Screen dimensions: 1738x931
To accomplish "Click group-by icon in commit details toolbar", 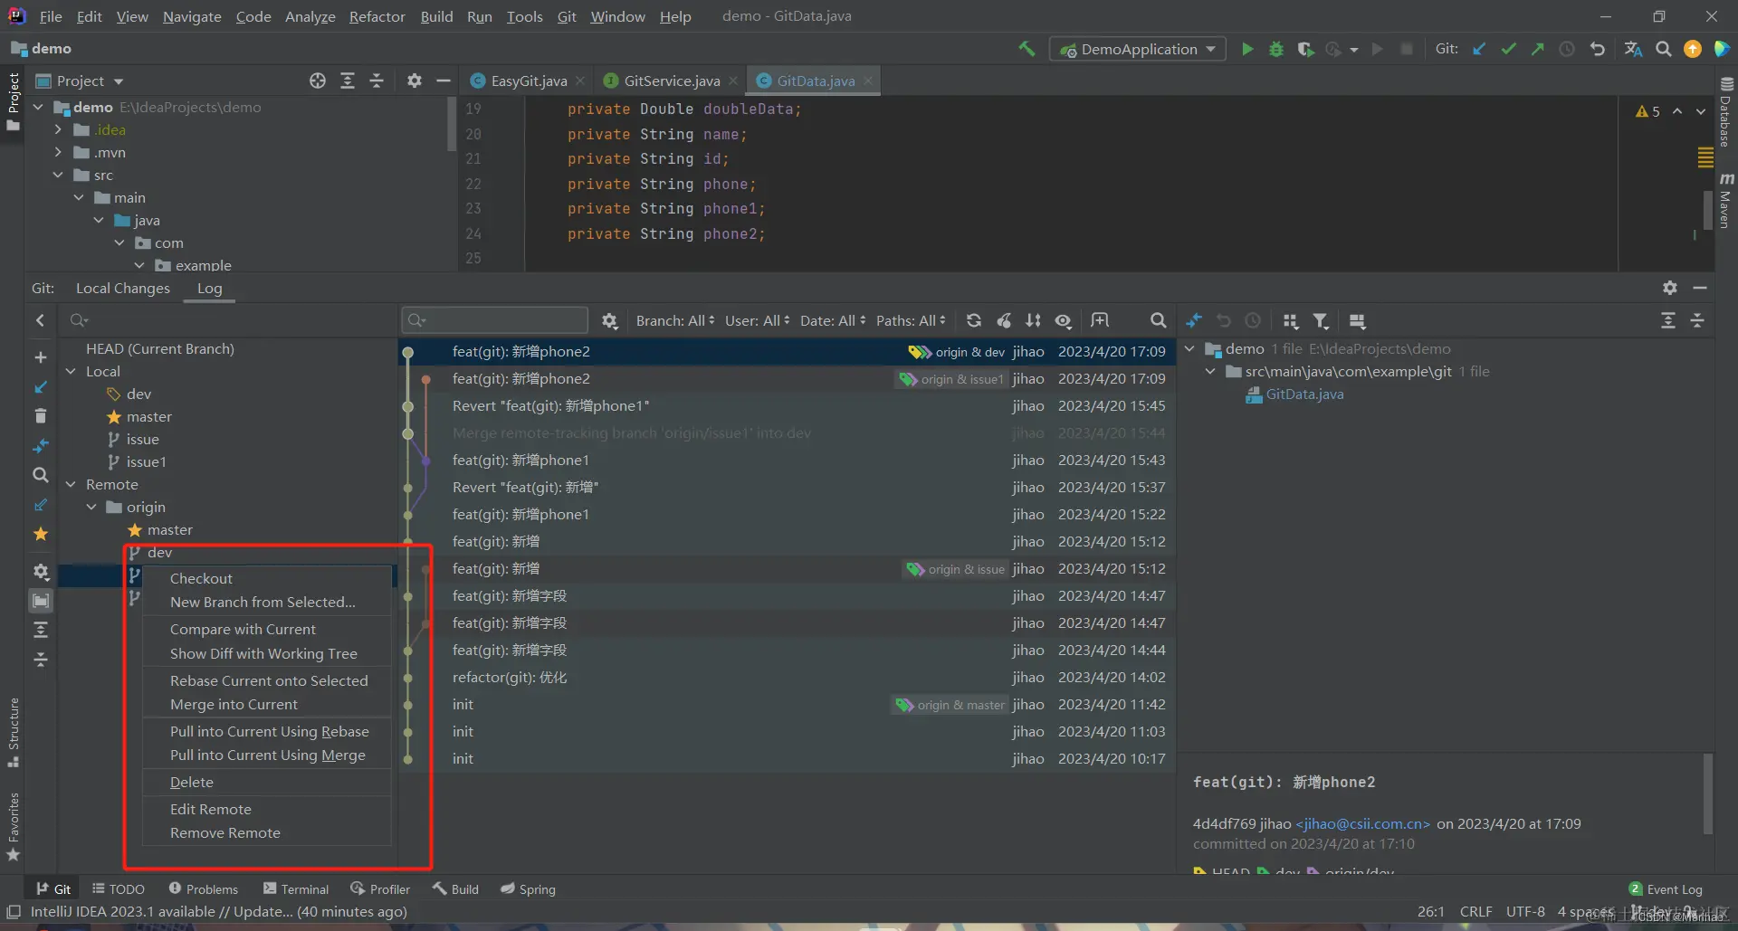I will click(1291, 320).
